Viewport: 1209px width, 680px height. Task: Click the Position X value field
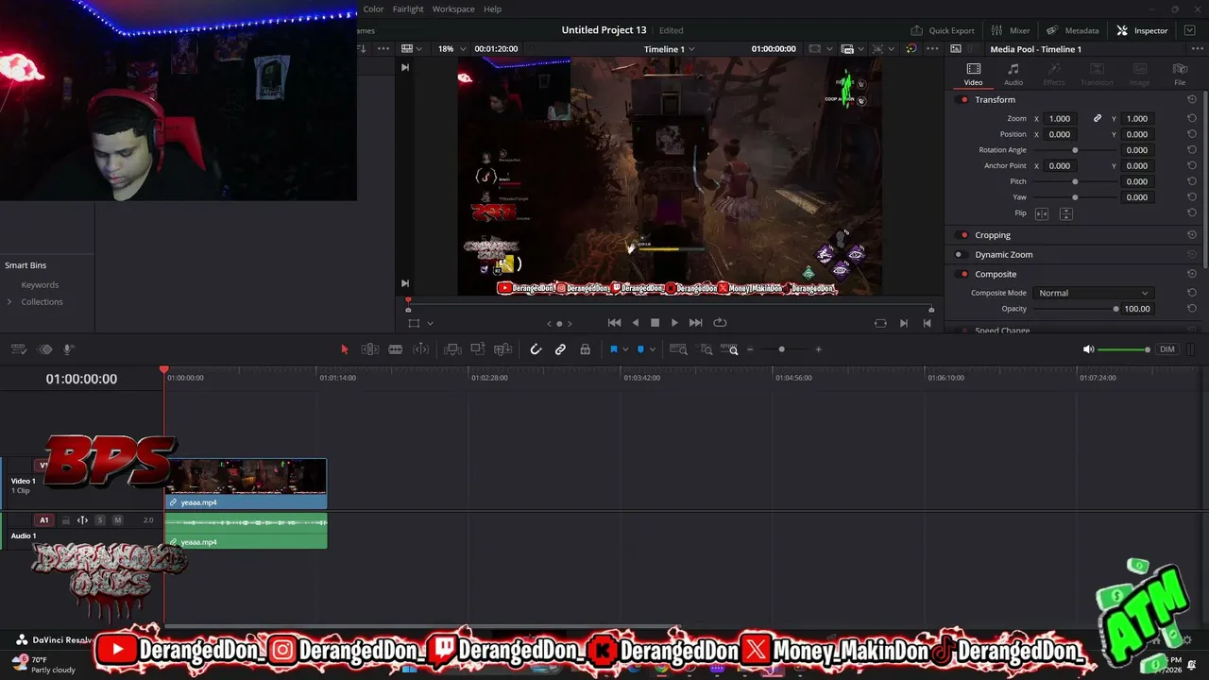[x=1061, y=134]
